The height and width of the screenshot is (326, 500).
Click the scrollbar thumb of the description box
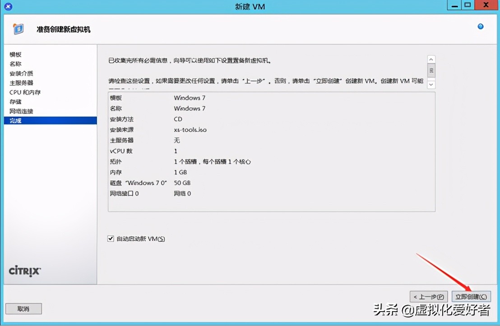pyautogui.click(x=431, y=70)
